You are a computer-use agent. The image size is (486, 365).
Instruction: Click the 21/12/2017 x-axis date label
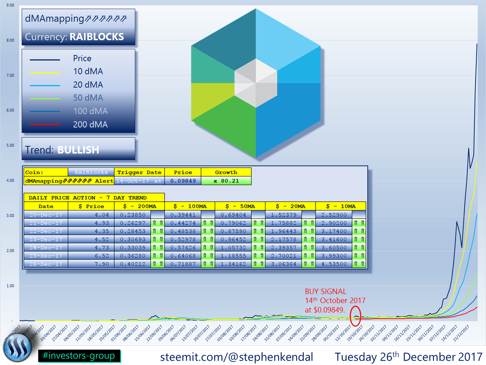pyautogui.click(x=461, y=333)
